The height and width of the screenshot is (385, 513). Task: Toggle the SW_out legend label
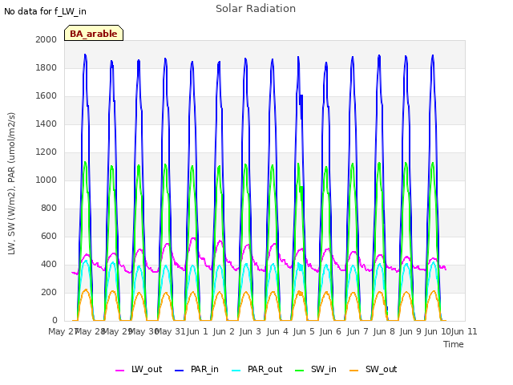click(x=382, y=369)
